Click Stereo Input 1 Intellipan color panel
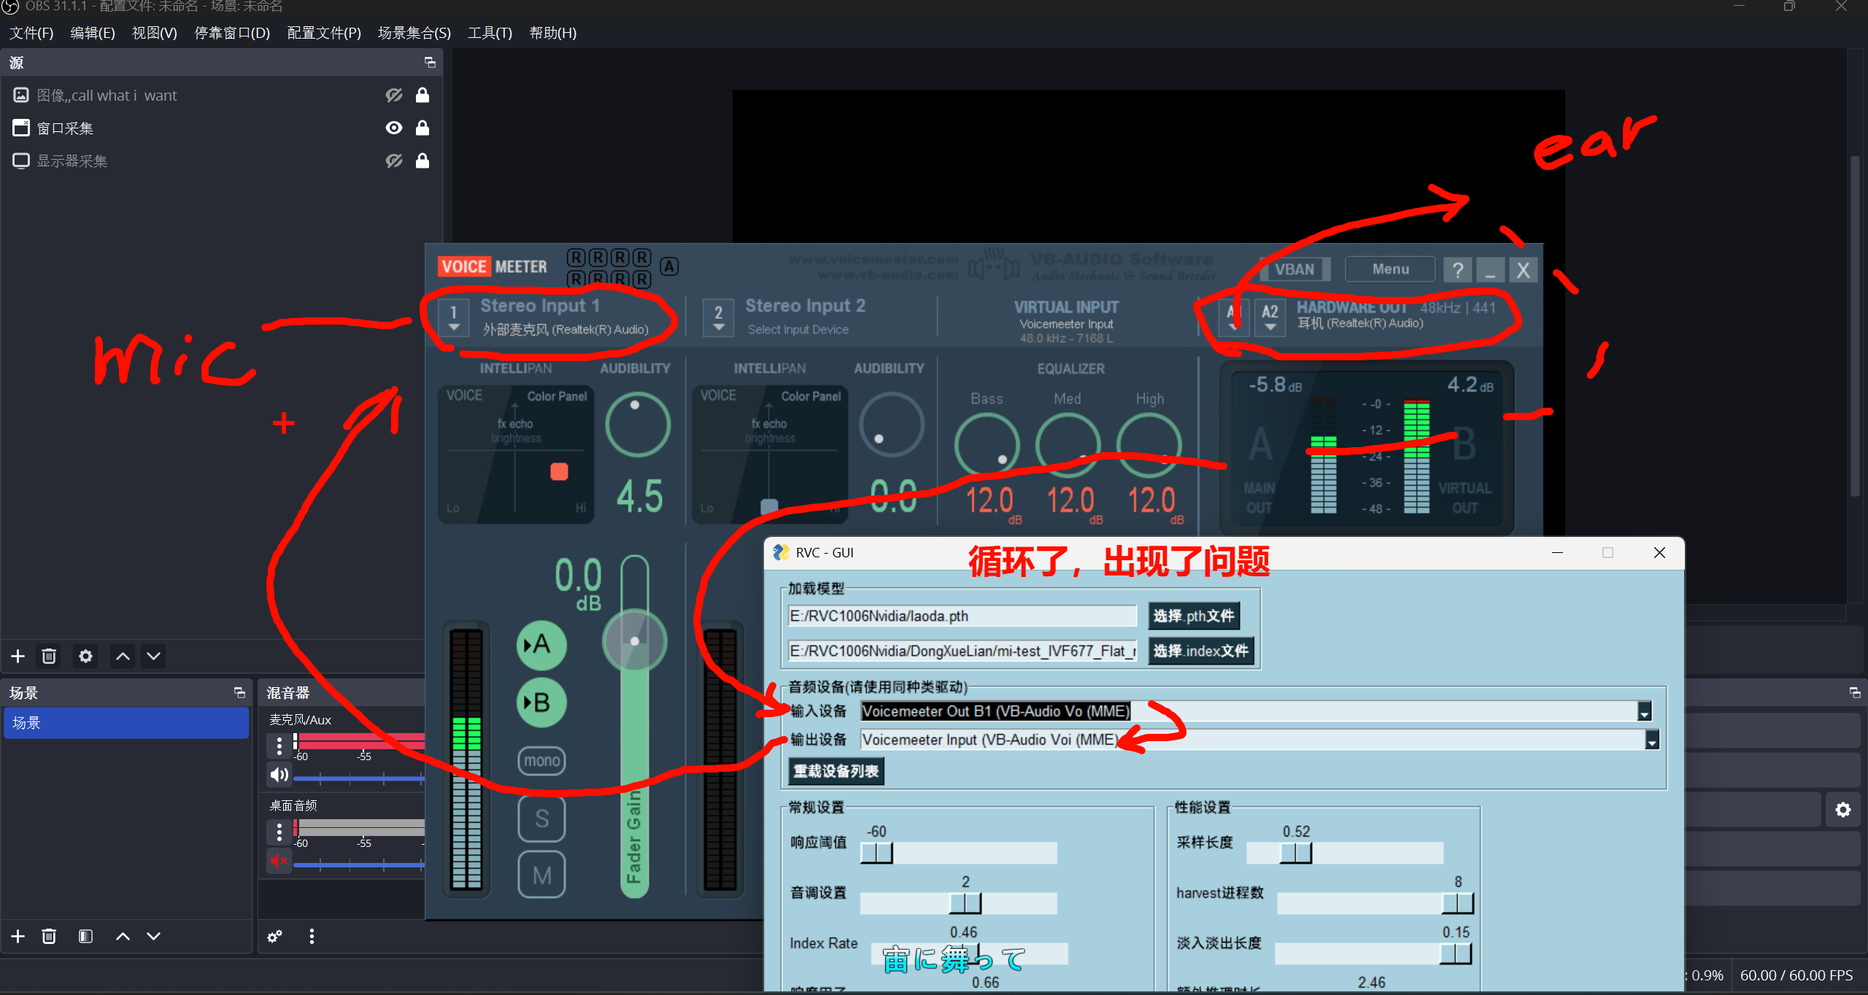Screen dimensions: 1868x995 click(515, 454)
